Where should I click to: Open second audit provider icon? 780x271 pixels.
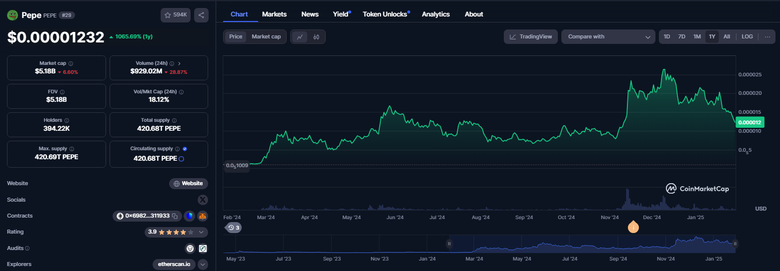(x=203, y=248)
